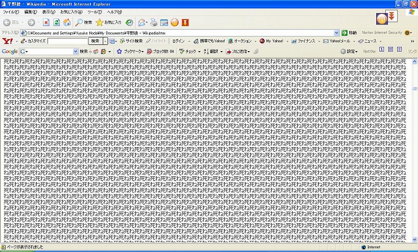Click NetXfer button labeled S

399,50
